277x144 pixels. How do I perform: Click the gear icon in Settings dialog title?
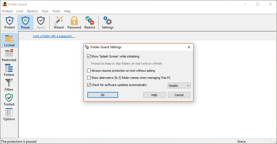(87, 47)
